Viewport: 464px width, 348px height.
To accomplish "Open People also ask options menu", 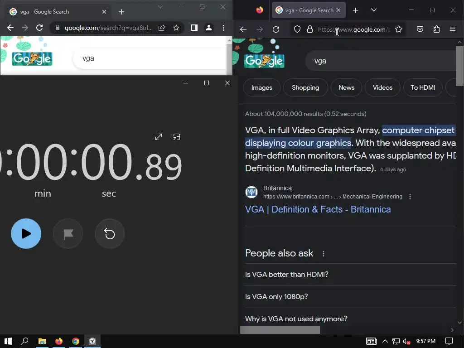I will click(x=324, y=254).
